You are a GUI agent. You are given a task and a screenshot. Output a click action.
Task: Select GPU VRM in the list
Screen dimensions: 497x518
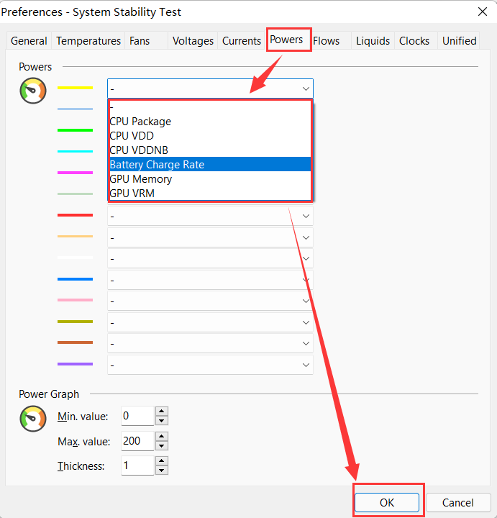tap(132, 194)
